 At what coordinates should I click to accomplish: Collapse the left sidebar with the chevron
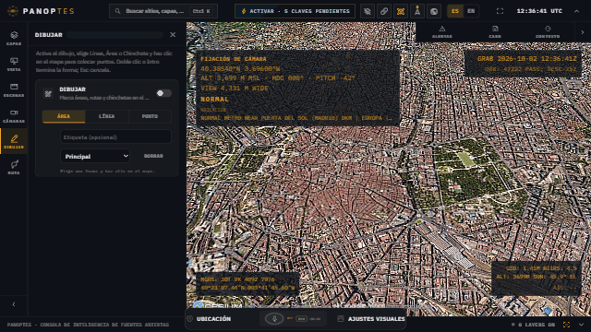coord(14,304)
